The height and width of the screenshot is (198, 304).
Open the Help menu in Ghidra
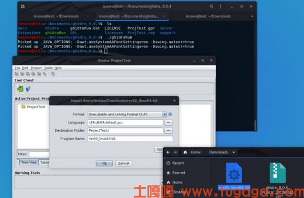coord(58,68)
